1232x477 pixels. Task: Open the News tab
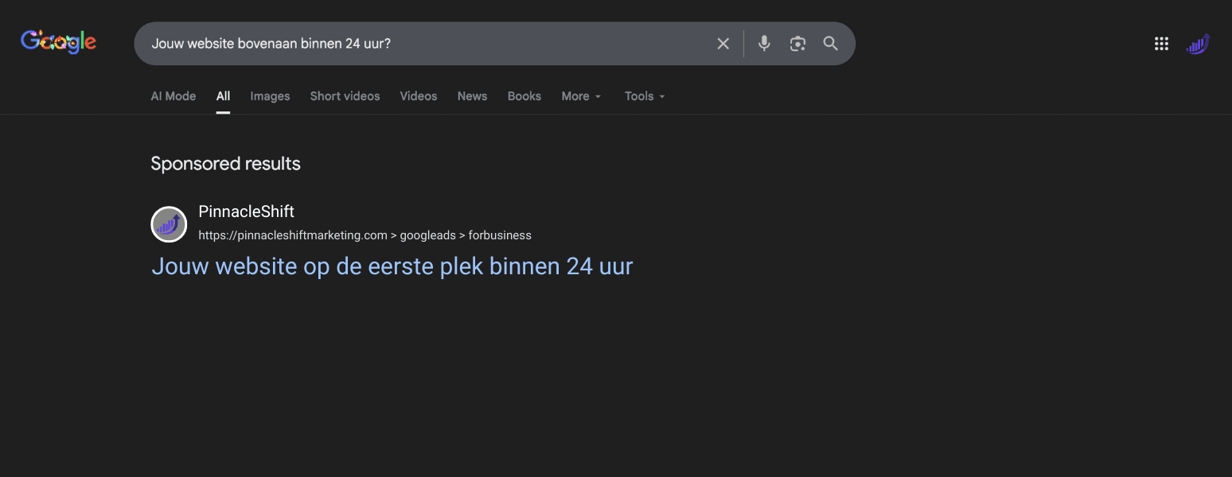[x=472, y=96]
